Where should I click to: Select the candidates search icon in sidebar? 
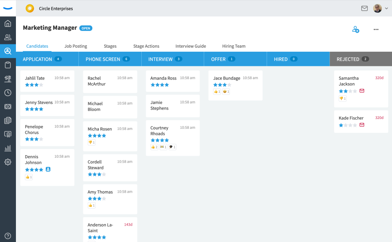(x=8, y=51)
